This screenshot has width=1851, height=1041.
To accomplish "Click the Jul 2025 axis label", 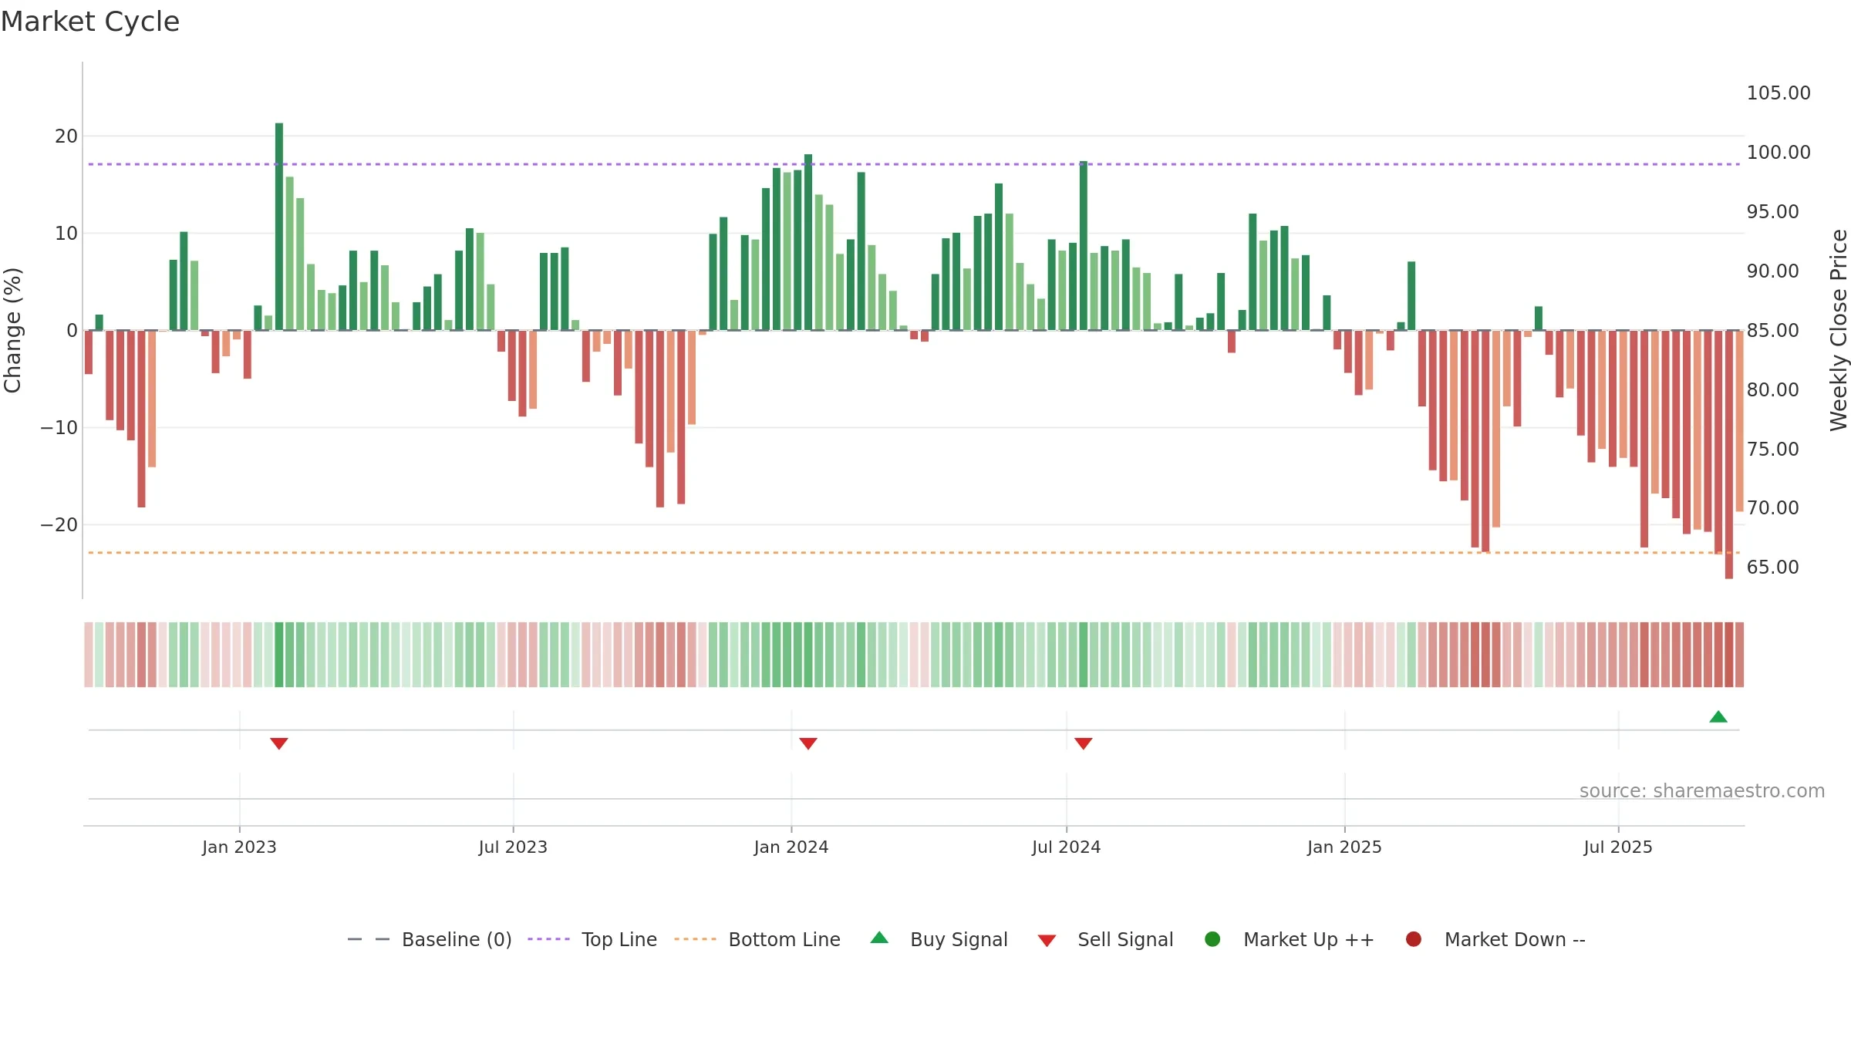I will (x=1618, y=847).
